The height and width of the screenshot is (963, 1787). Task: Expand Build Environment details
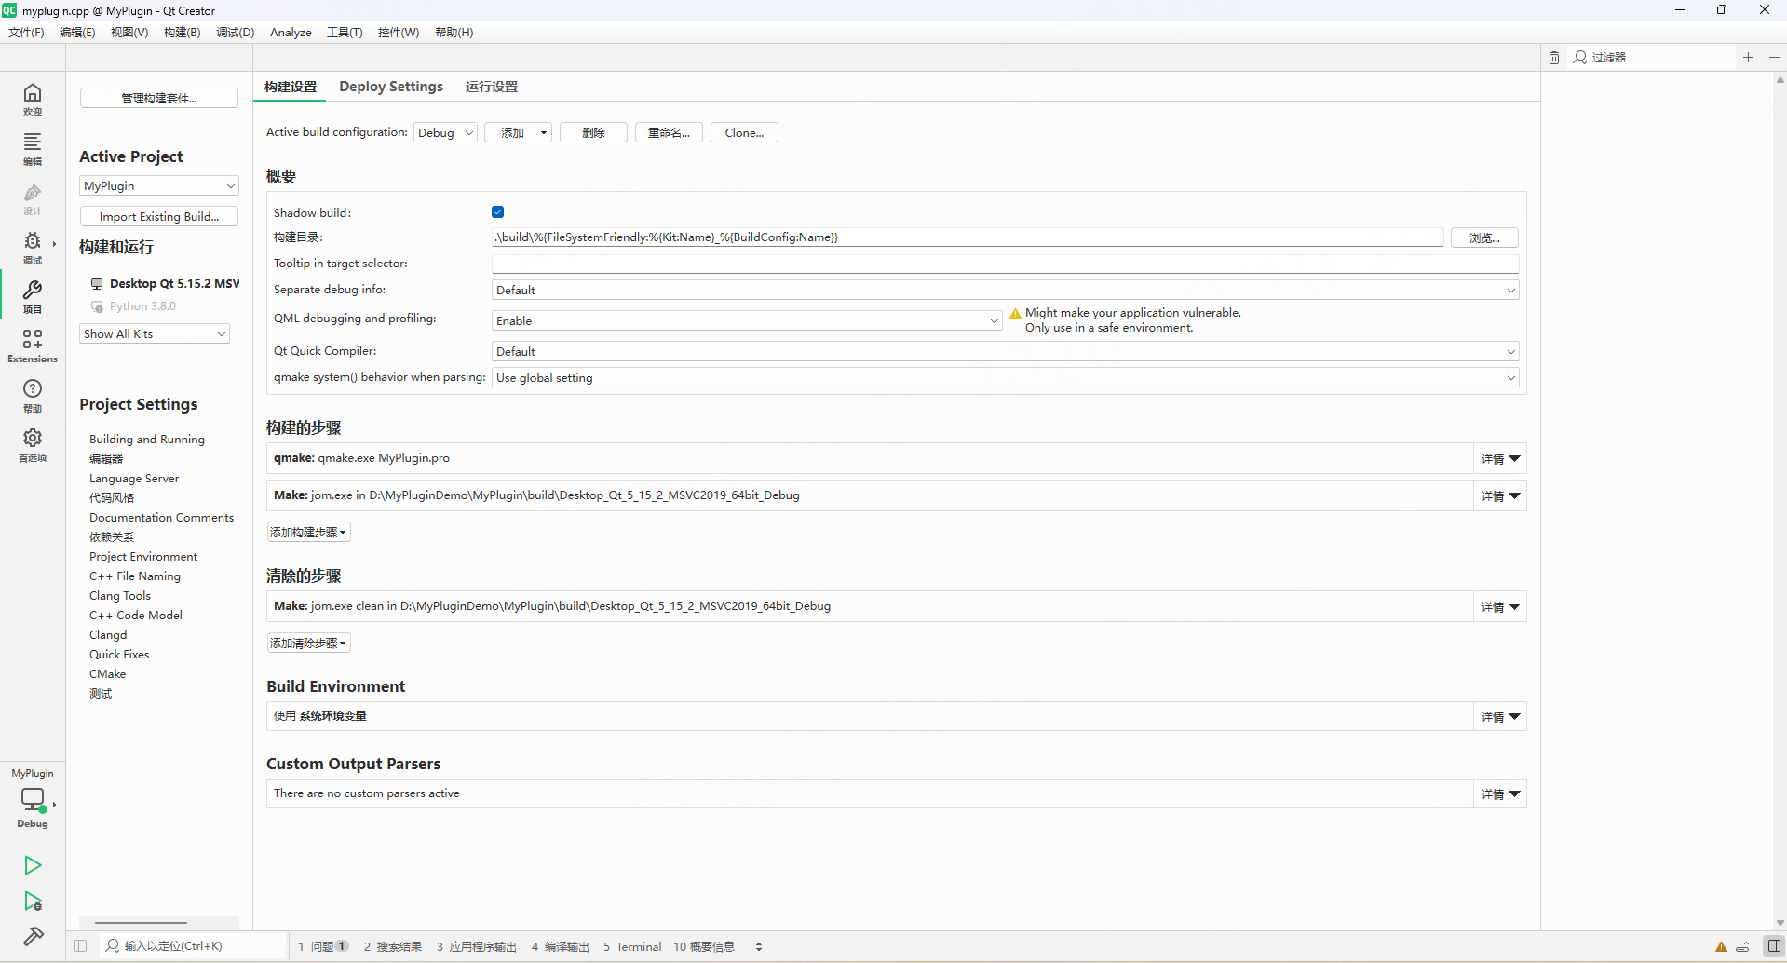[1500, 716]
